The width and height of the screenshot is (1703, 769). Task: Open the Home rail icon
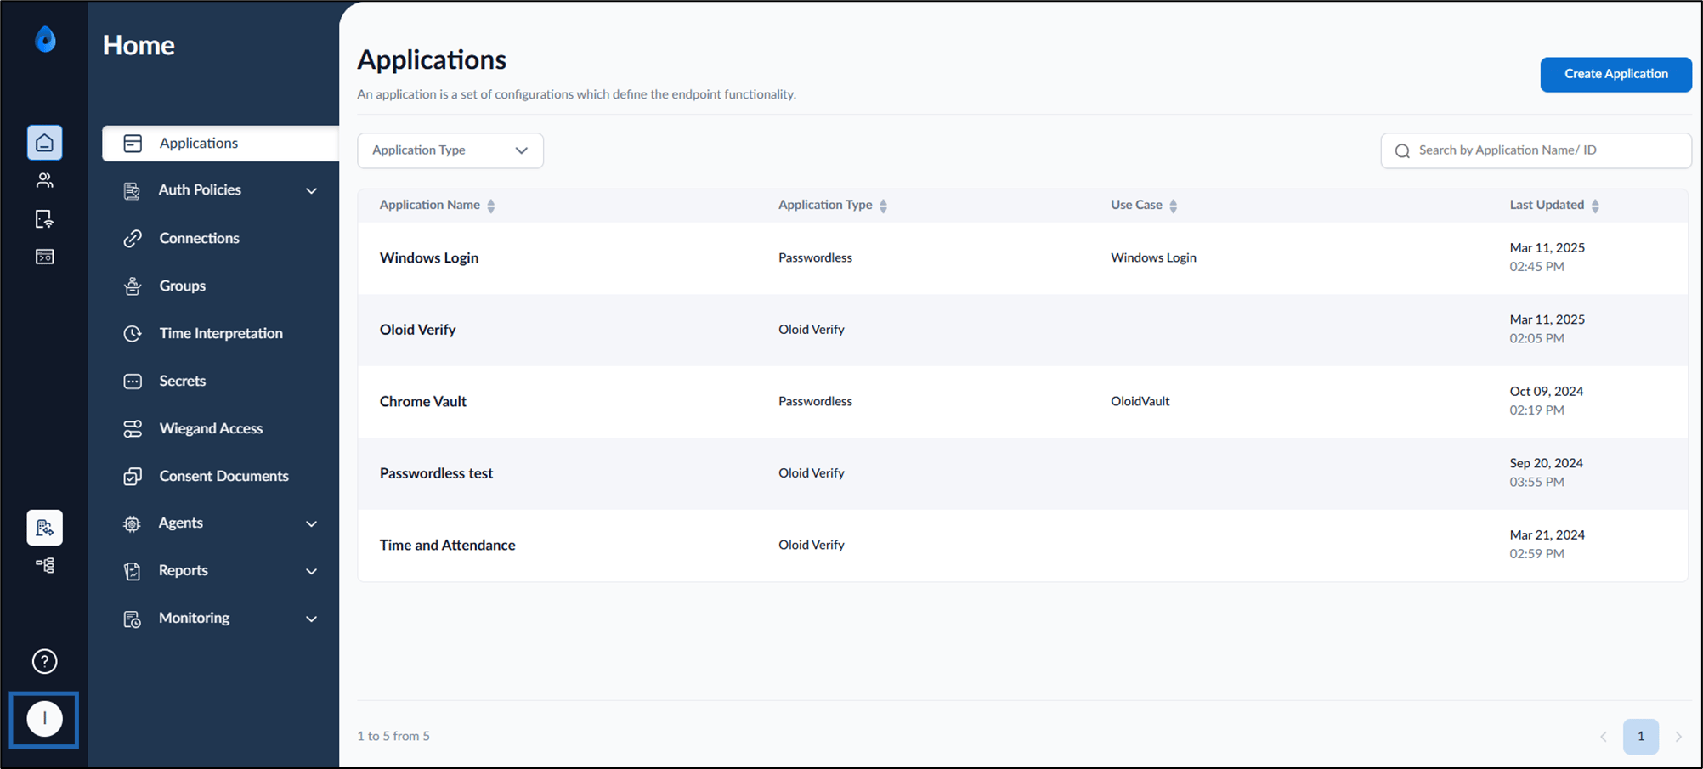coord(44,143)
